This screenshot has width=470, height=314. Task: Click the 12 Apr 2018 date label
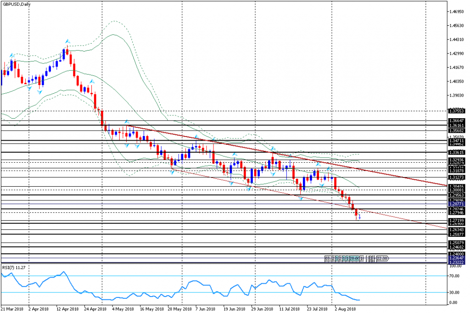click(x=68, y=309)
